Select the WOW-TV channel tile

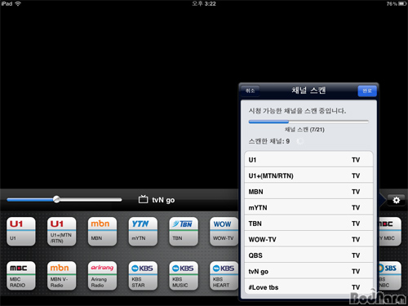tap(224, 232)
